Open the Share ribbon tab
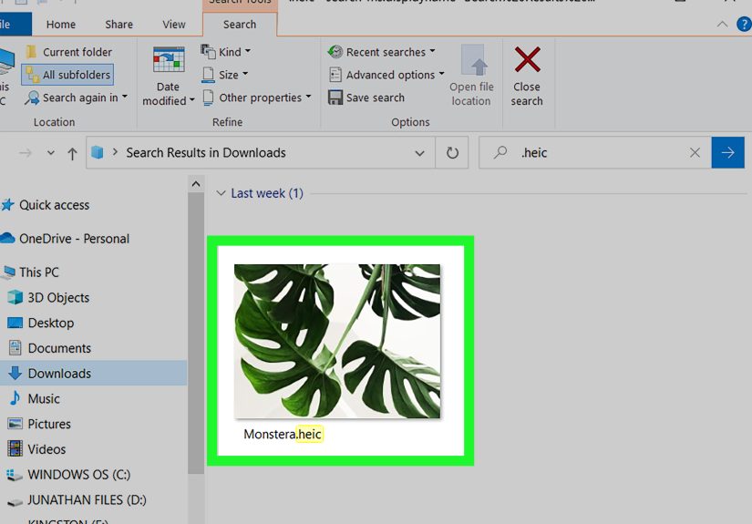This screenshot has height=524, width=752. click(x=118, y=25)
